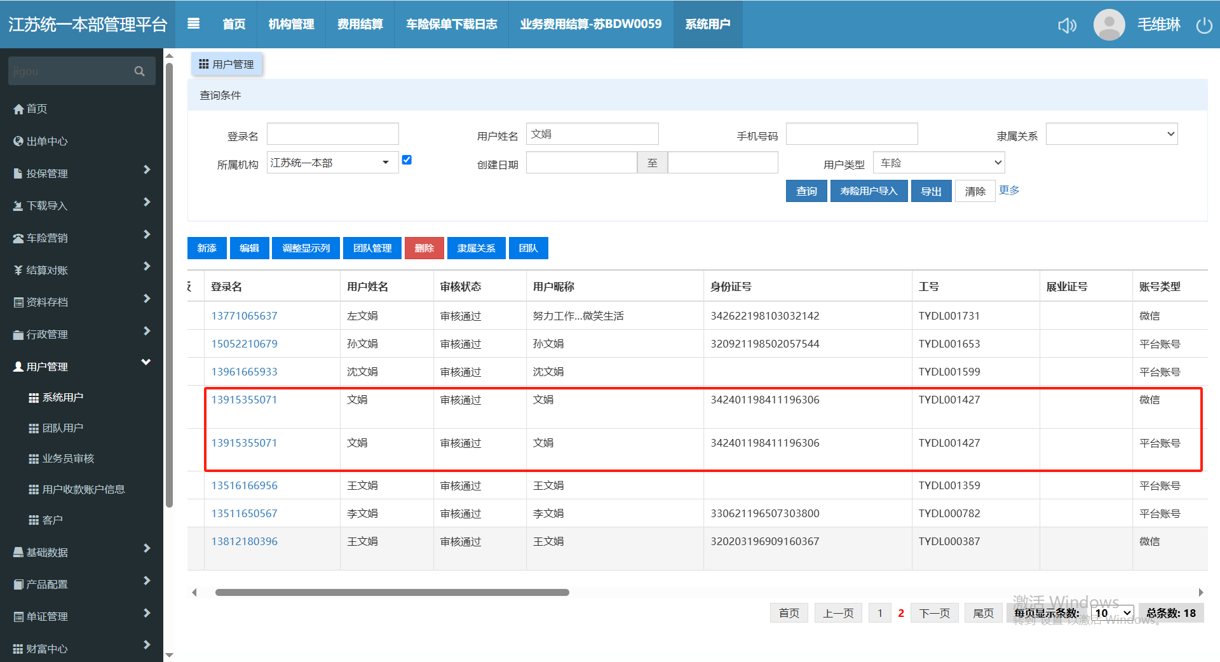Screen dimensions: 1220x662
Task: Open the 每页显示条数 page size dropdown
Action: (1113, 613)
